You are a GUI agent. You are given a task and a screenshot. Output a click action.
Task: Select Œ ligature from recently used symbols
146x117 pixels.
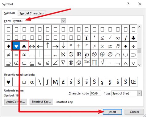pyautogui.click(x=133, y=82)
